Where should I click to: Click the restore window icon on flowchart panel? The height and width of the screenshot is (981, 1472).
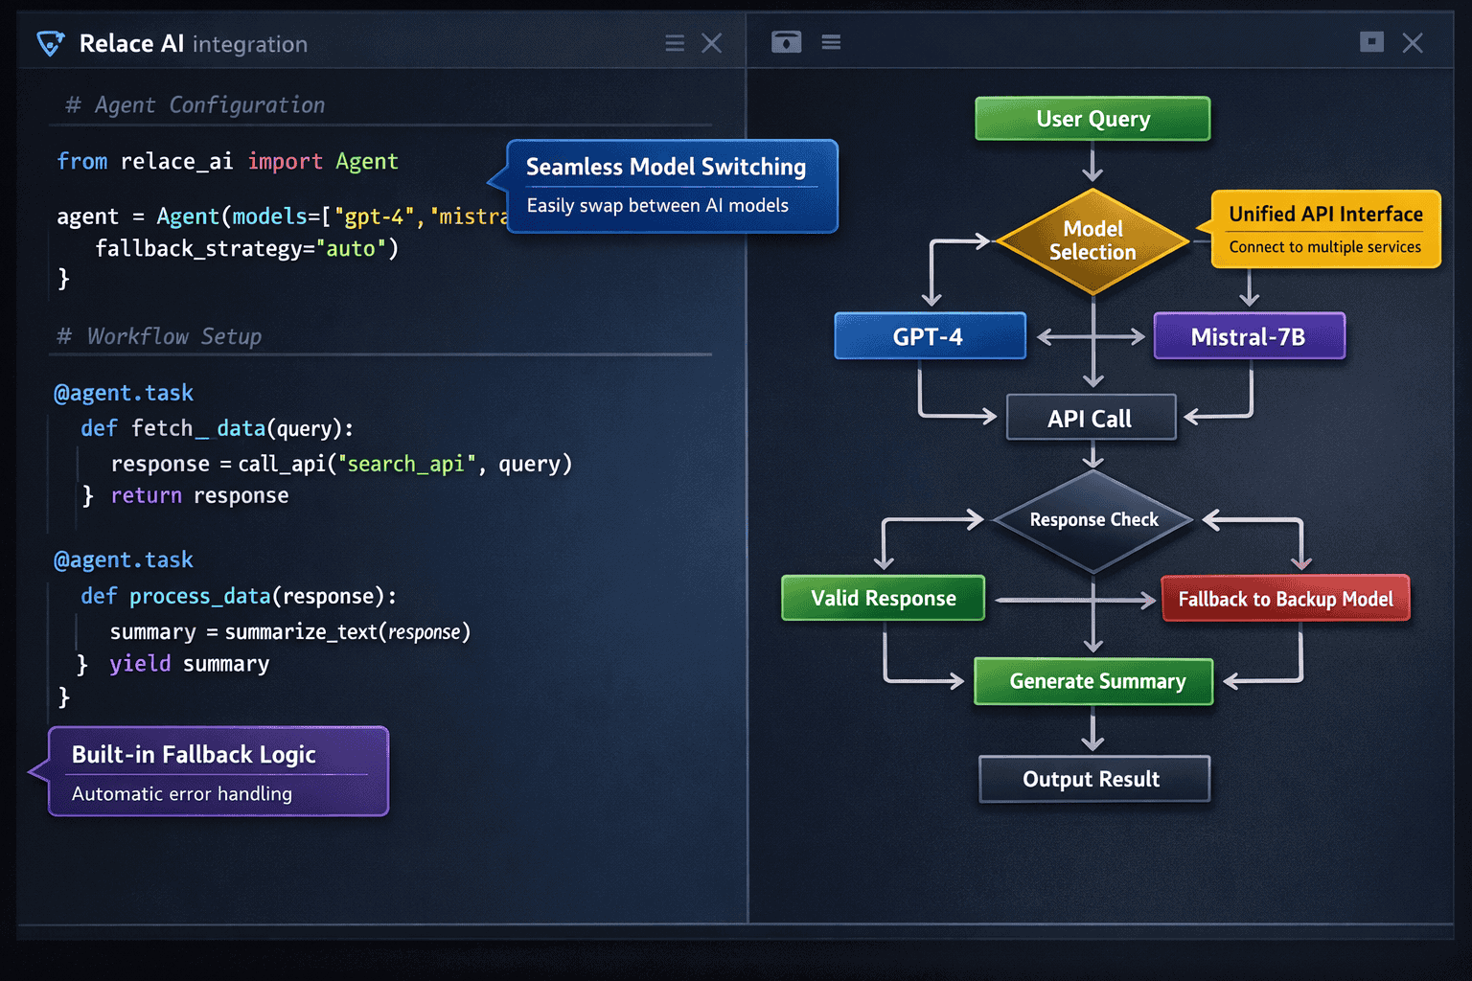(x=1371, y=42)
